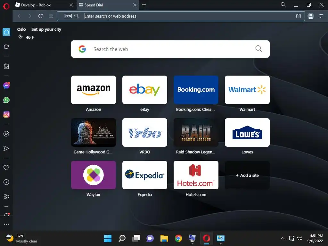
Task: Open Windows taskbar Search
Action: [122, 238]
